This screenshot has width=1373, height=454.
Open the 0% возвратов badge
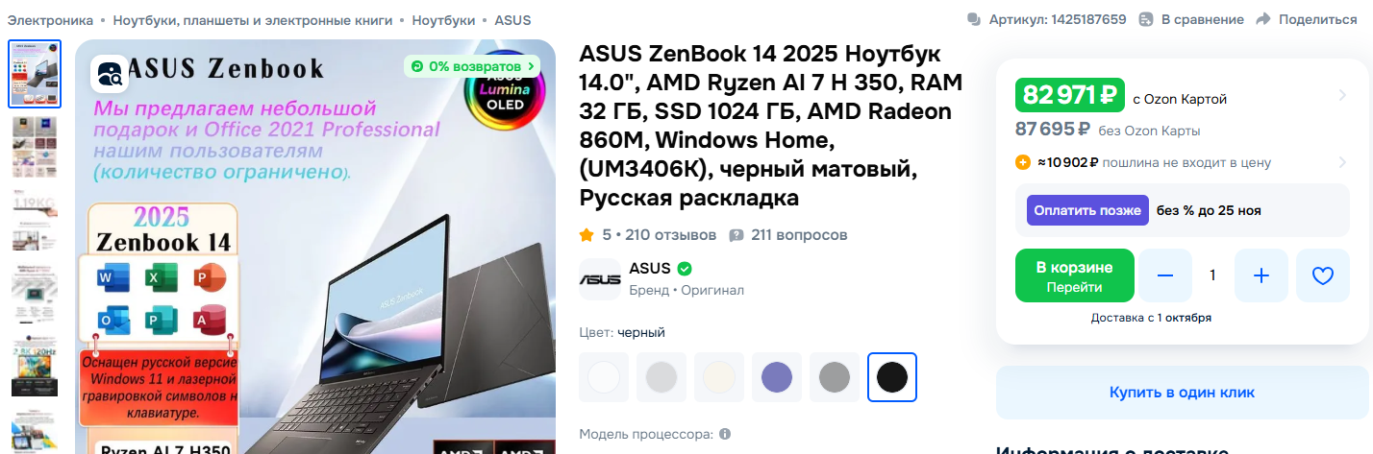472,66
